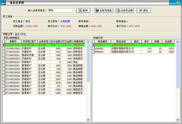
Task: Click the down arrow of details list scrollbar
Action: coord(178,120)
